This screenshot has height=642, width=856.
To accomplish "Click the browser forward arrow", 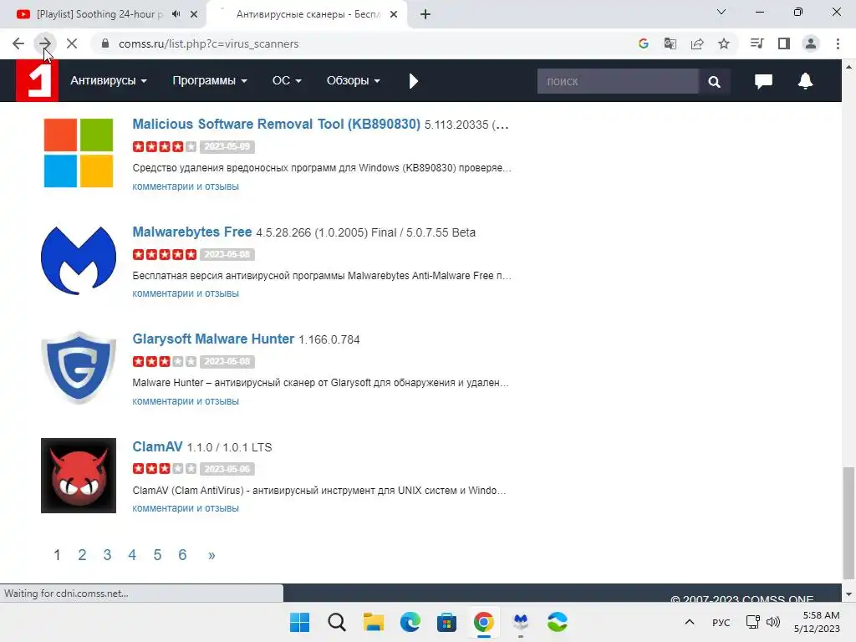I will (x=45, y=43).
